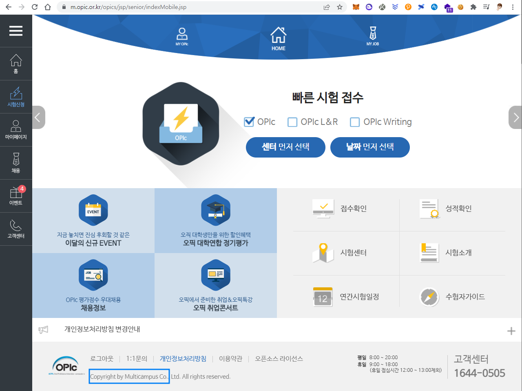Show next slide with right arrow

point(515,118)
